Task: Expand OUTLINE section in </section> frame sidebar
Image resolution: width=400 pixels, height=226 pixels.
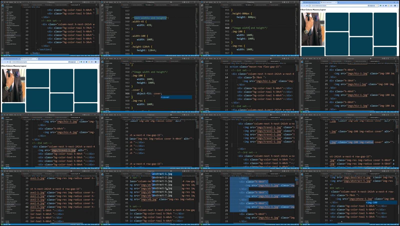Action: (x=7, y=52)
